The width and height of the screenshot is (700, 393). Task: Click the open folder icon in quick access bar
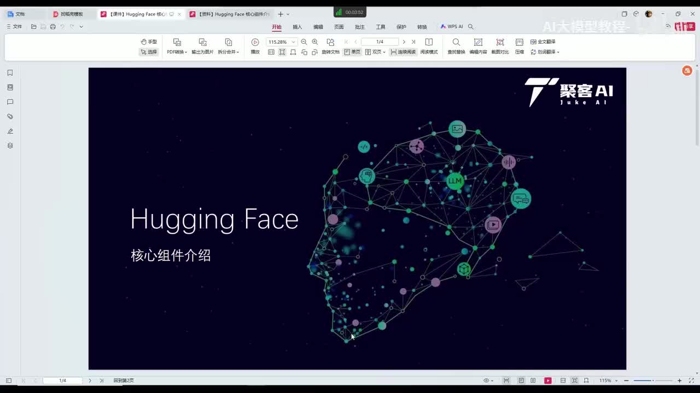coord(34,27)
